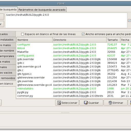
Task: Click the Seleccionar button
Action: pos(67,103)
